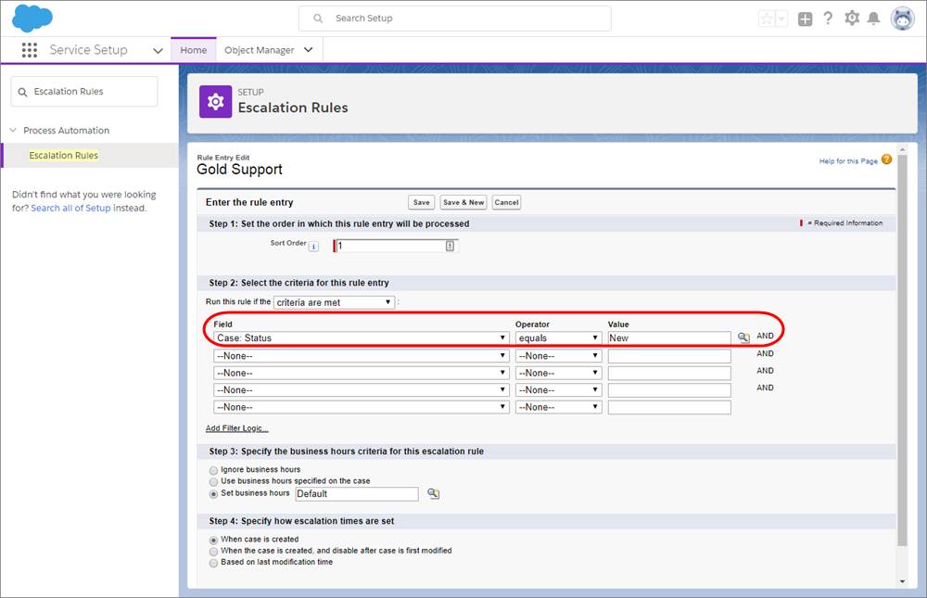Viewport: 927px width, 598px height.
Task: Open the notifications bell
Action: [873, 19]
